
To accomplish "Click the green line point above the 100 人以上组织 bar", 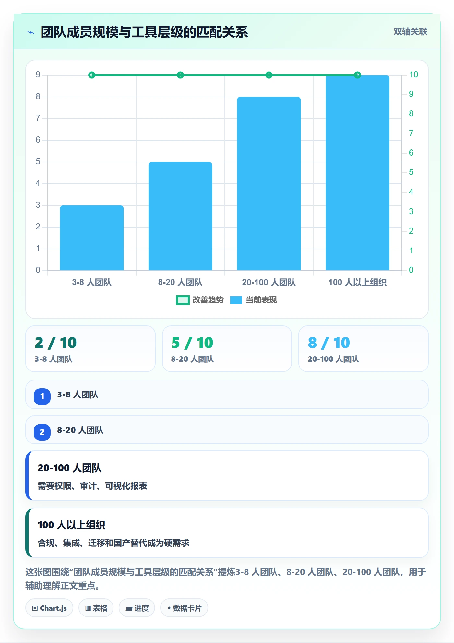I will pos(357,75).
